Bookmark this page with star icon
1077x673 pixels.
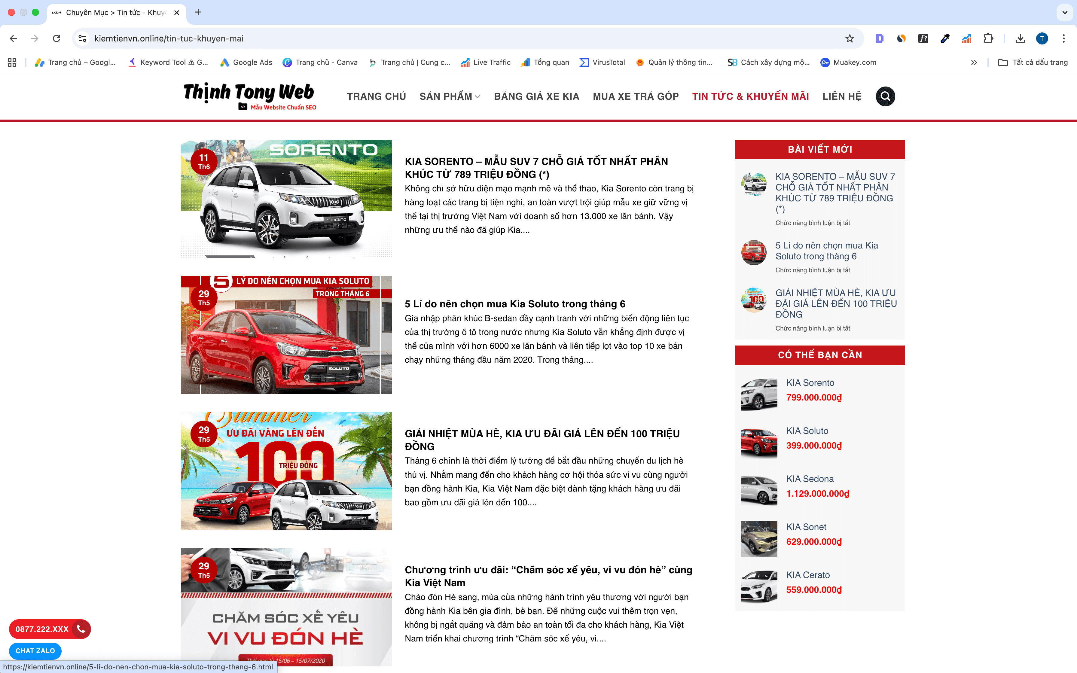(x=850, y=39)
